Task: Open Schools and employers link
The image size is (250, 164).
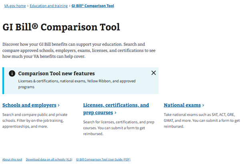Action: [29, 105]
